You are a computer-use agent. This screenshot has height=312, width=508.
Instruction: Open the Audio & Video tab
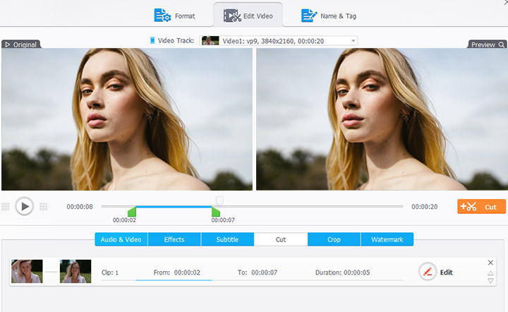(x=121, y=239)
